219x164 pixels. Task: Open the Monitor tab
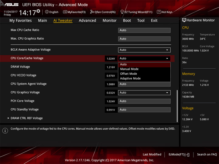click(x=109, y=21)
